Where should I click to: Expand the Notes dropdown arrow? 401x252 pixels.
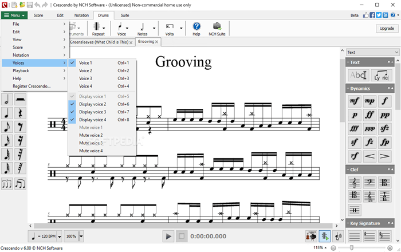[154, 28]
